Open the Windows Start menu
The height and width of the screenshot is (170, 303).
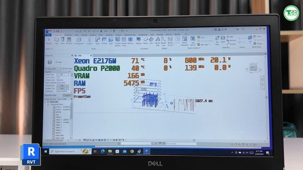(x=45, y=152)
